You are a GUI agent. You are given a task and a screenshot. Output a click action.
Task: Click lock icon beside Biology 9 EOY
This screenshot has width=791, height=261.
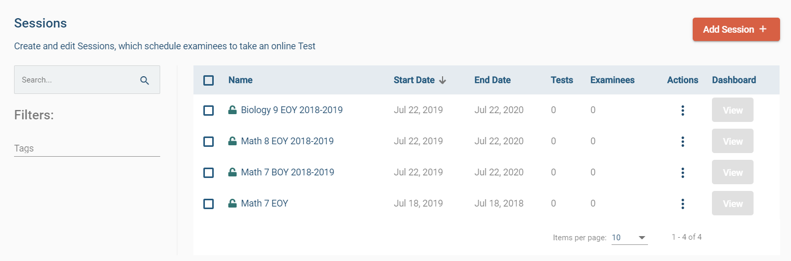pyautogui.click(x=232, y=110)
